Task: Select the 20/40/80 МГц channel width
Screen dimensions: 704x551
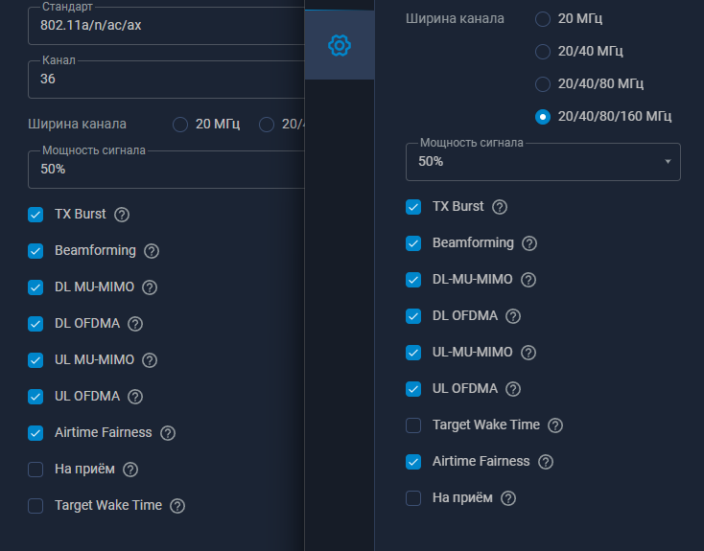Action: click(543, 84)
